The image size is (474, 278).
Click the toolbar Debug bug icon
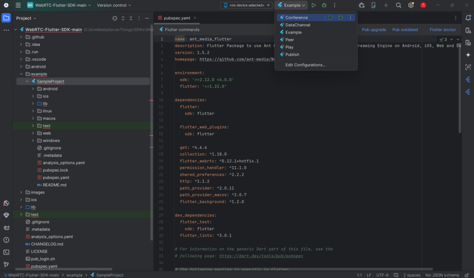pos(324,5)
